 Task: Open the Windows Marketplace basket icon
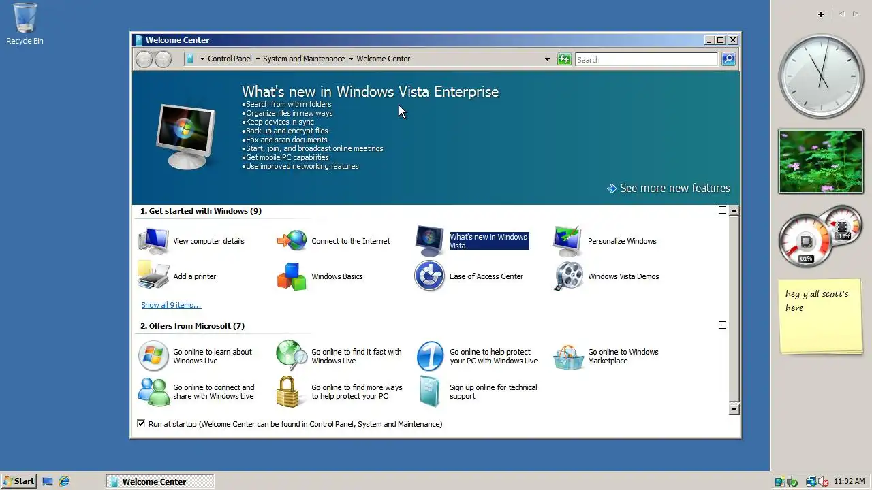(x=568, y=357)
